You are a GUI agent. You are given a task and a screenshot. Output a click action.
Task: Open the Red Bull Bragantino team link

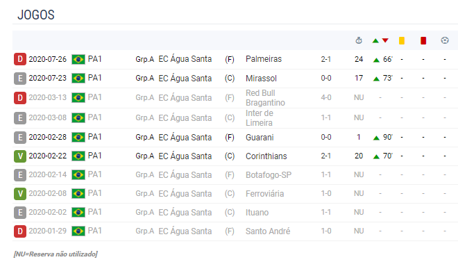pos(265,98)
